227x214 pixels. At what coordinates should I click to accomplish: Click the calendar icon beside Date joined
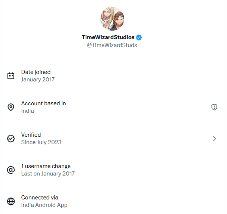coord(11,76)
